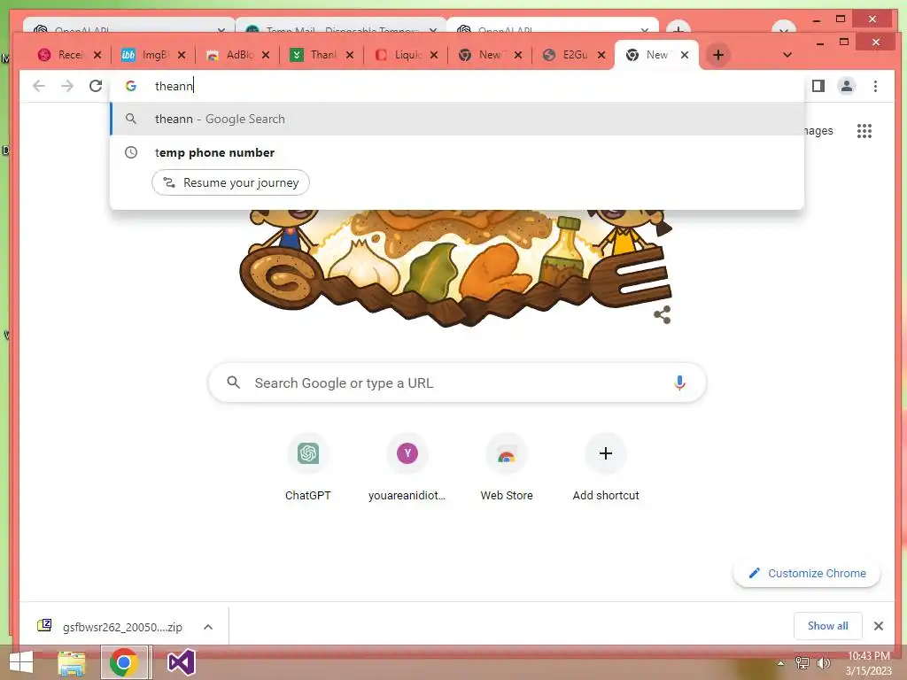Expand options for the downloaded zip file
907x680 pixels.
[x=208, y=627]
